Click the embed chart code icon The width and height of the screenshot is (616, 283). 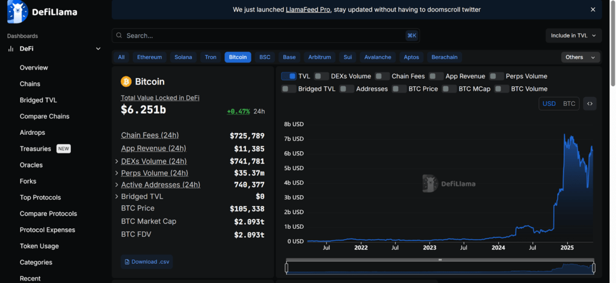[x=590, y=104]
